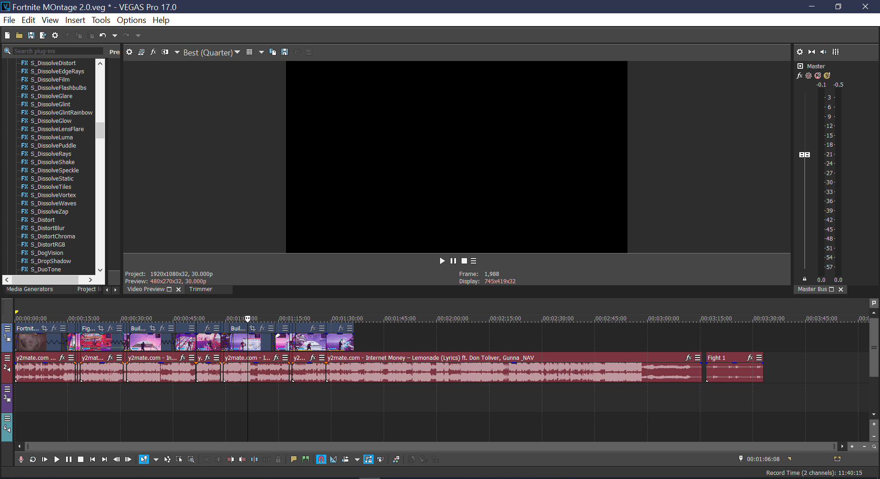Image resolution: width=880 pixels, height=479 pixels.
Task: Open the Tools menu
Action: pyautogui.click(x=101, y=20)
